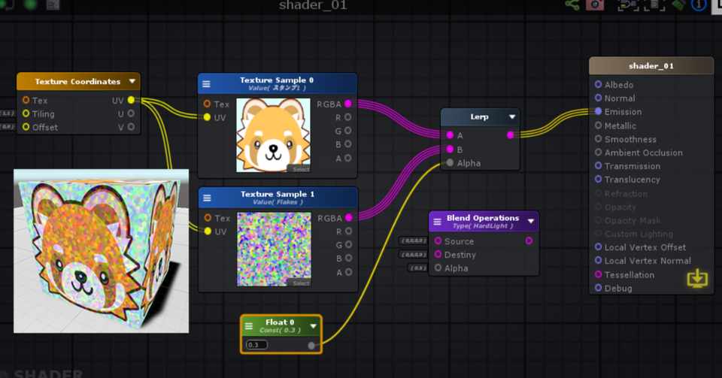The width and height of the screenshot is (722, 378).
Task: Click shader_01 Metallic input port
Action: coord(598,125)
